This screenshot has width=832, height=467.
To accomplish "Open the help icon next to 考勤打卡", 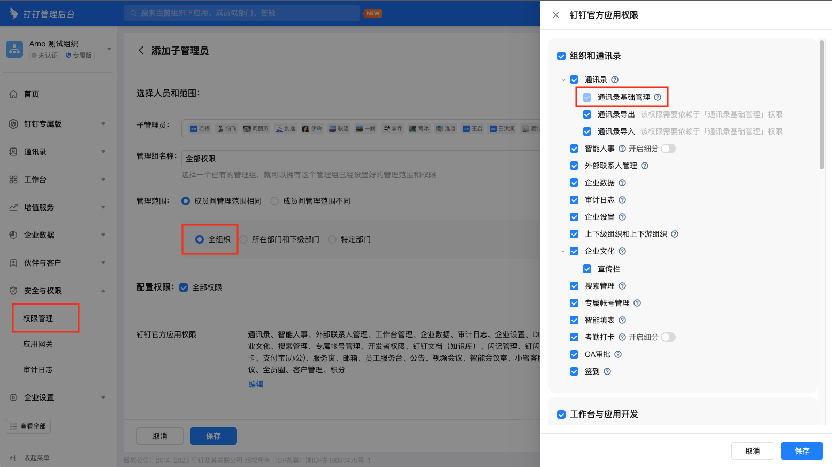I will click(622, 337).
